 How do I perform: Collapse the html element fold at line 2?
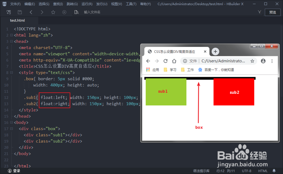coord(11,35)
